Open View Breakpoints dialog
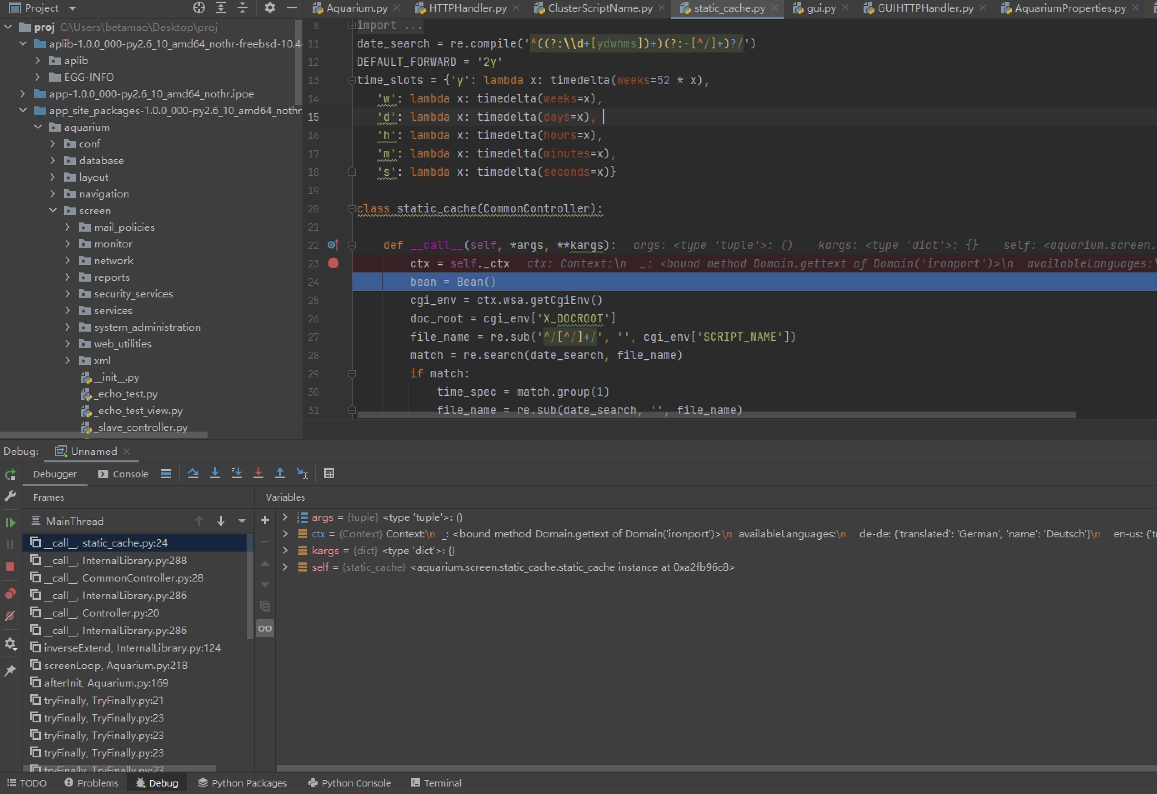The width and height of the screenshot is (1157, 794). [x=10, y=594]
